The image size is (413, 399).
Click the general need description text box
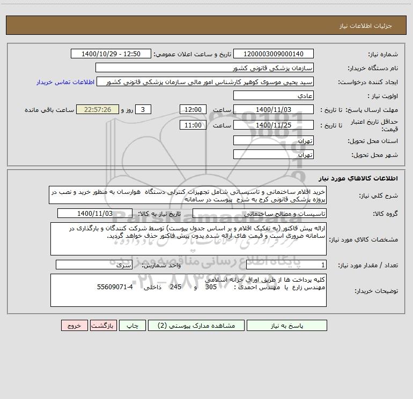[x=188, y=195]
